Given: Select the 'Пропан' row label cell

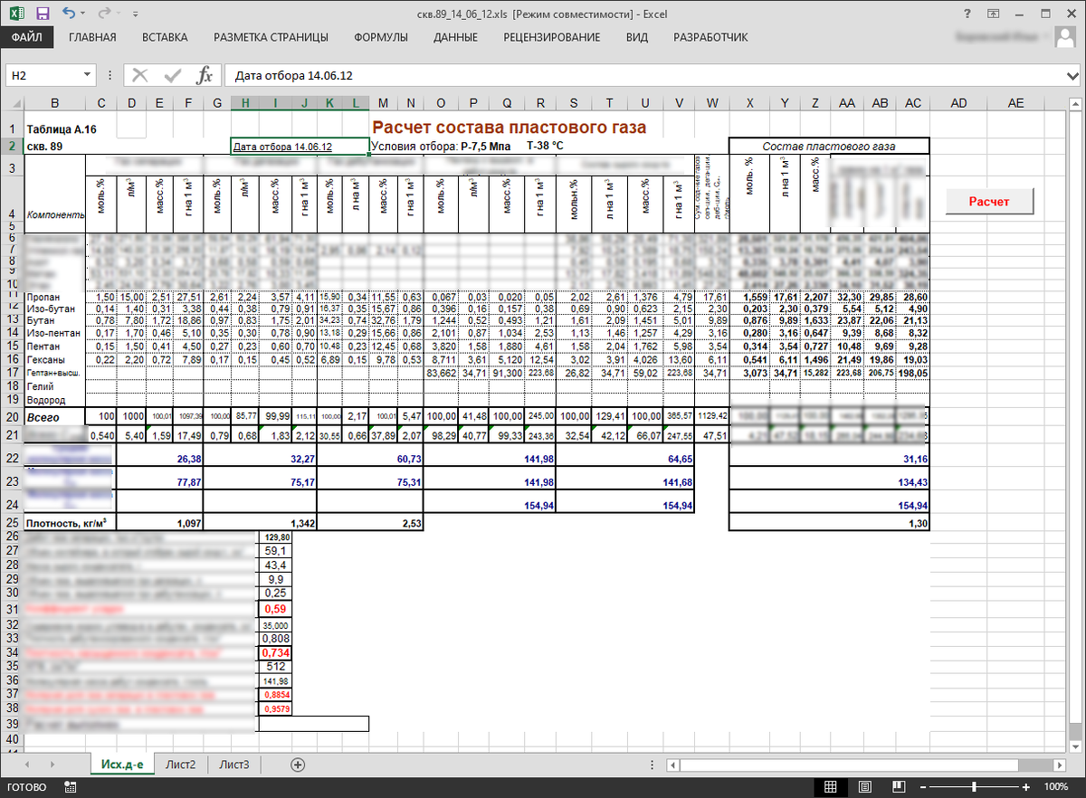Looking at the screenshot, I should [x=55, y=297].
